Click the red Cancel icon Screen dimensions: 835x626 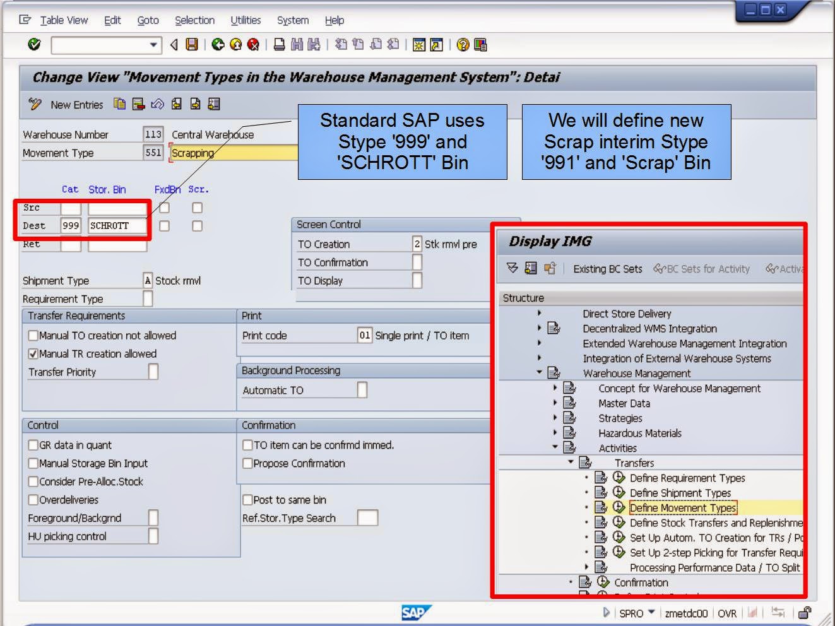[253, 44]
